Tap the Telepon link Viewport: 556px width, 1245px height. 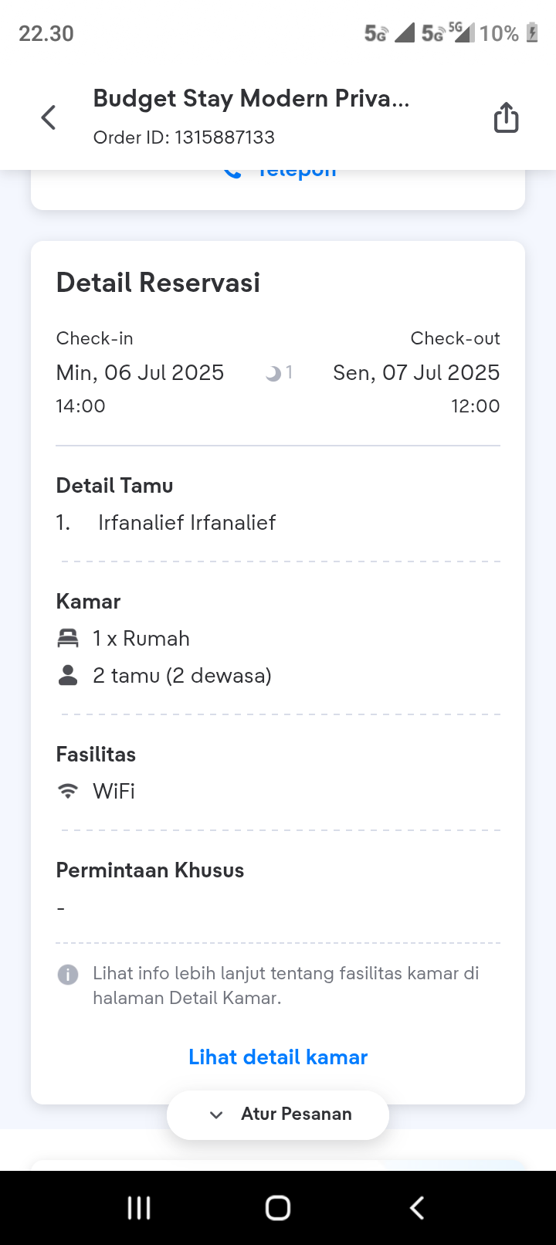click(x=297, y=174)
